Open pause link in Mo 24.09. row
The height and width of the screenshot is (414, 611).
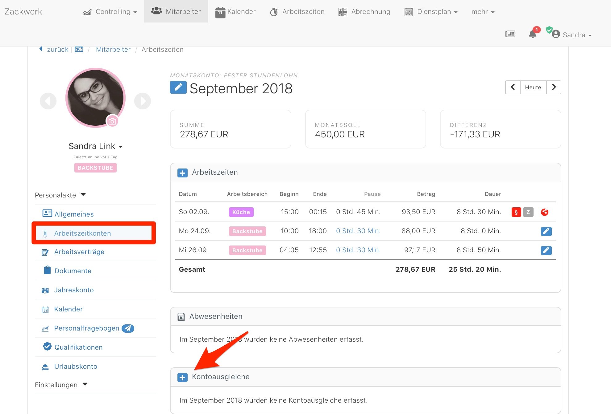point(358,231)
